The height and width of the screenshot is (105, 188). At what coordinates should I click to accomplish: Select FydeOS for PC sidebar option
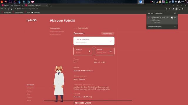click(55, 28)
